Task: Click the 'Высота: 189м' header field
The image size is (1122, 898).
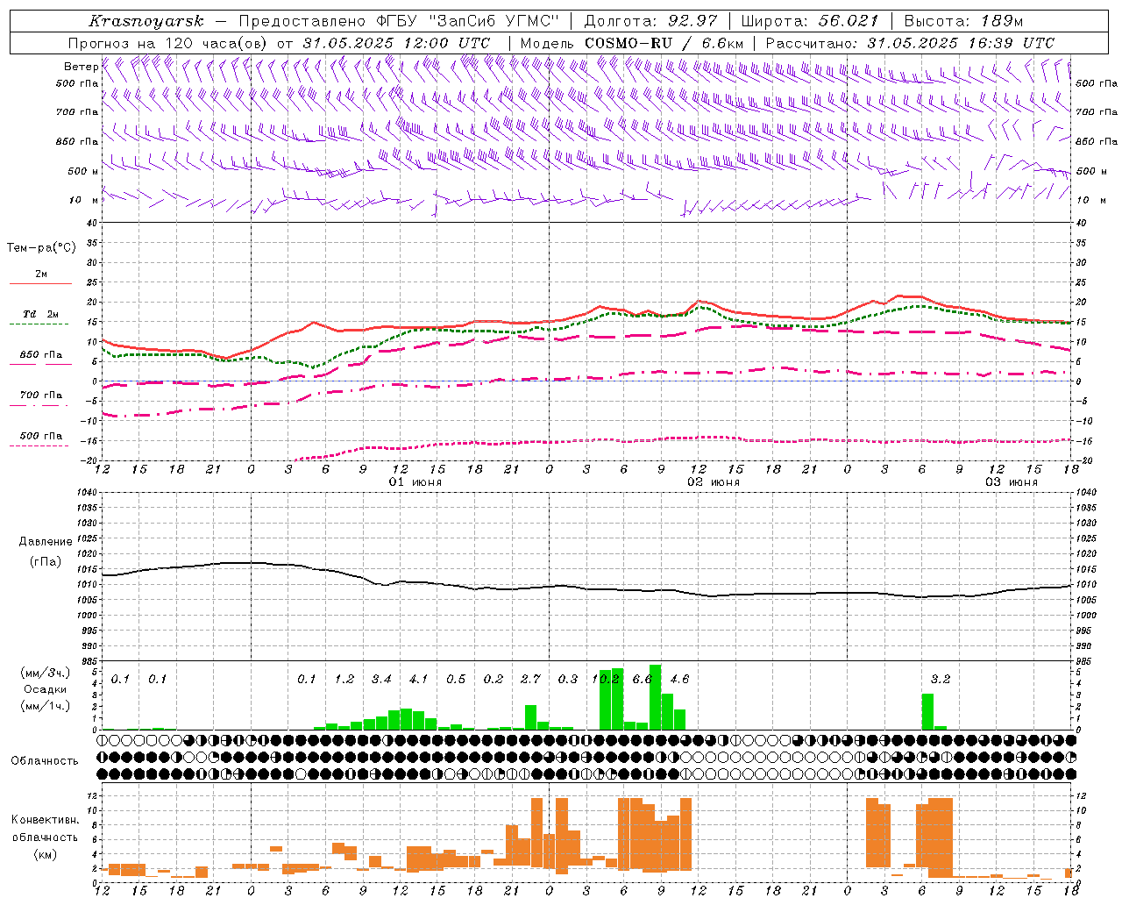Action: 963,21
